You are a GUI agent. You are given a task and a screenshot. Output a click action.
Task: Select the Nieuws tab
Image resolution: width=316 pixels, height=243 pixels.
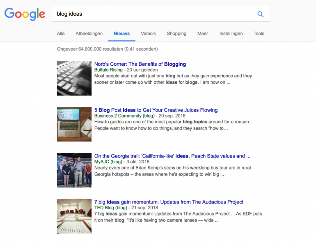[x=122, y=34]
